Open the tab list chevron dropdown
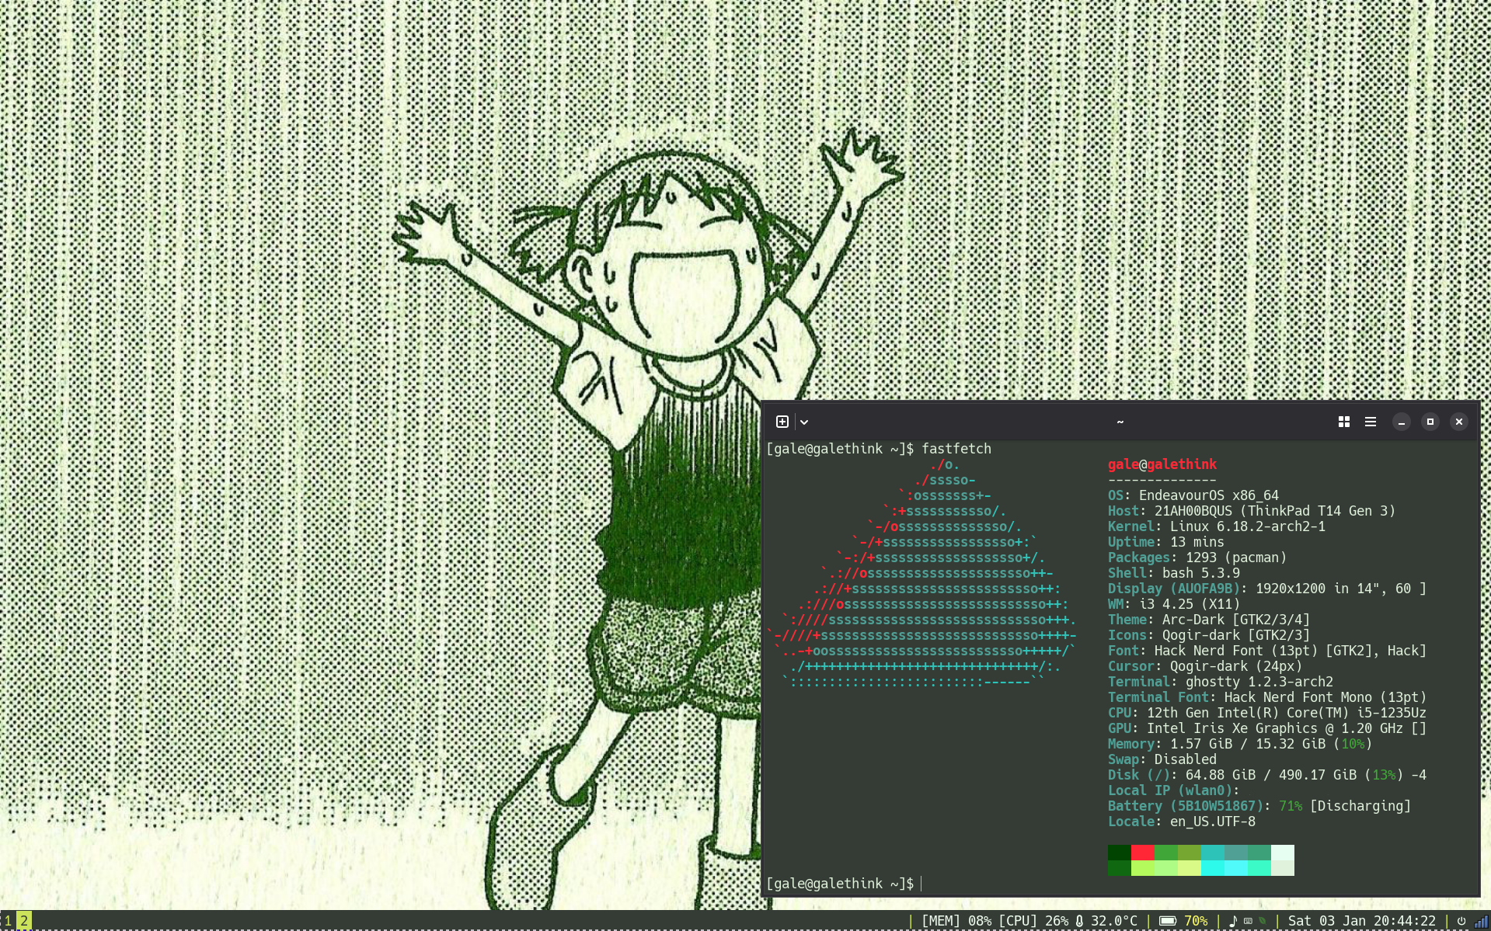1491x931 pixels. (804, 422)
